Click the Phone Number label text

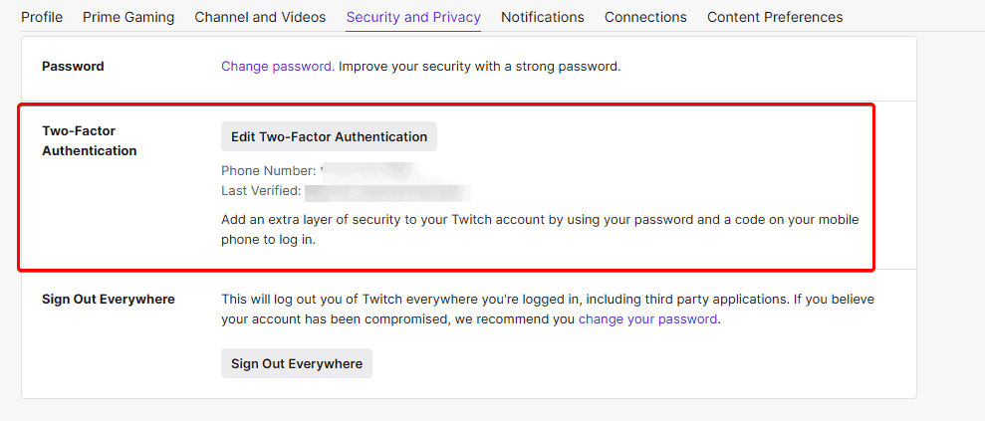pyautogui.click(x=268, y=171)
